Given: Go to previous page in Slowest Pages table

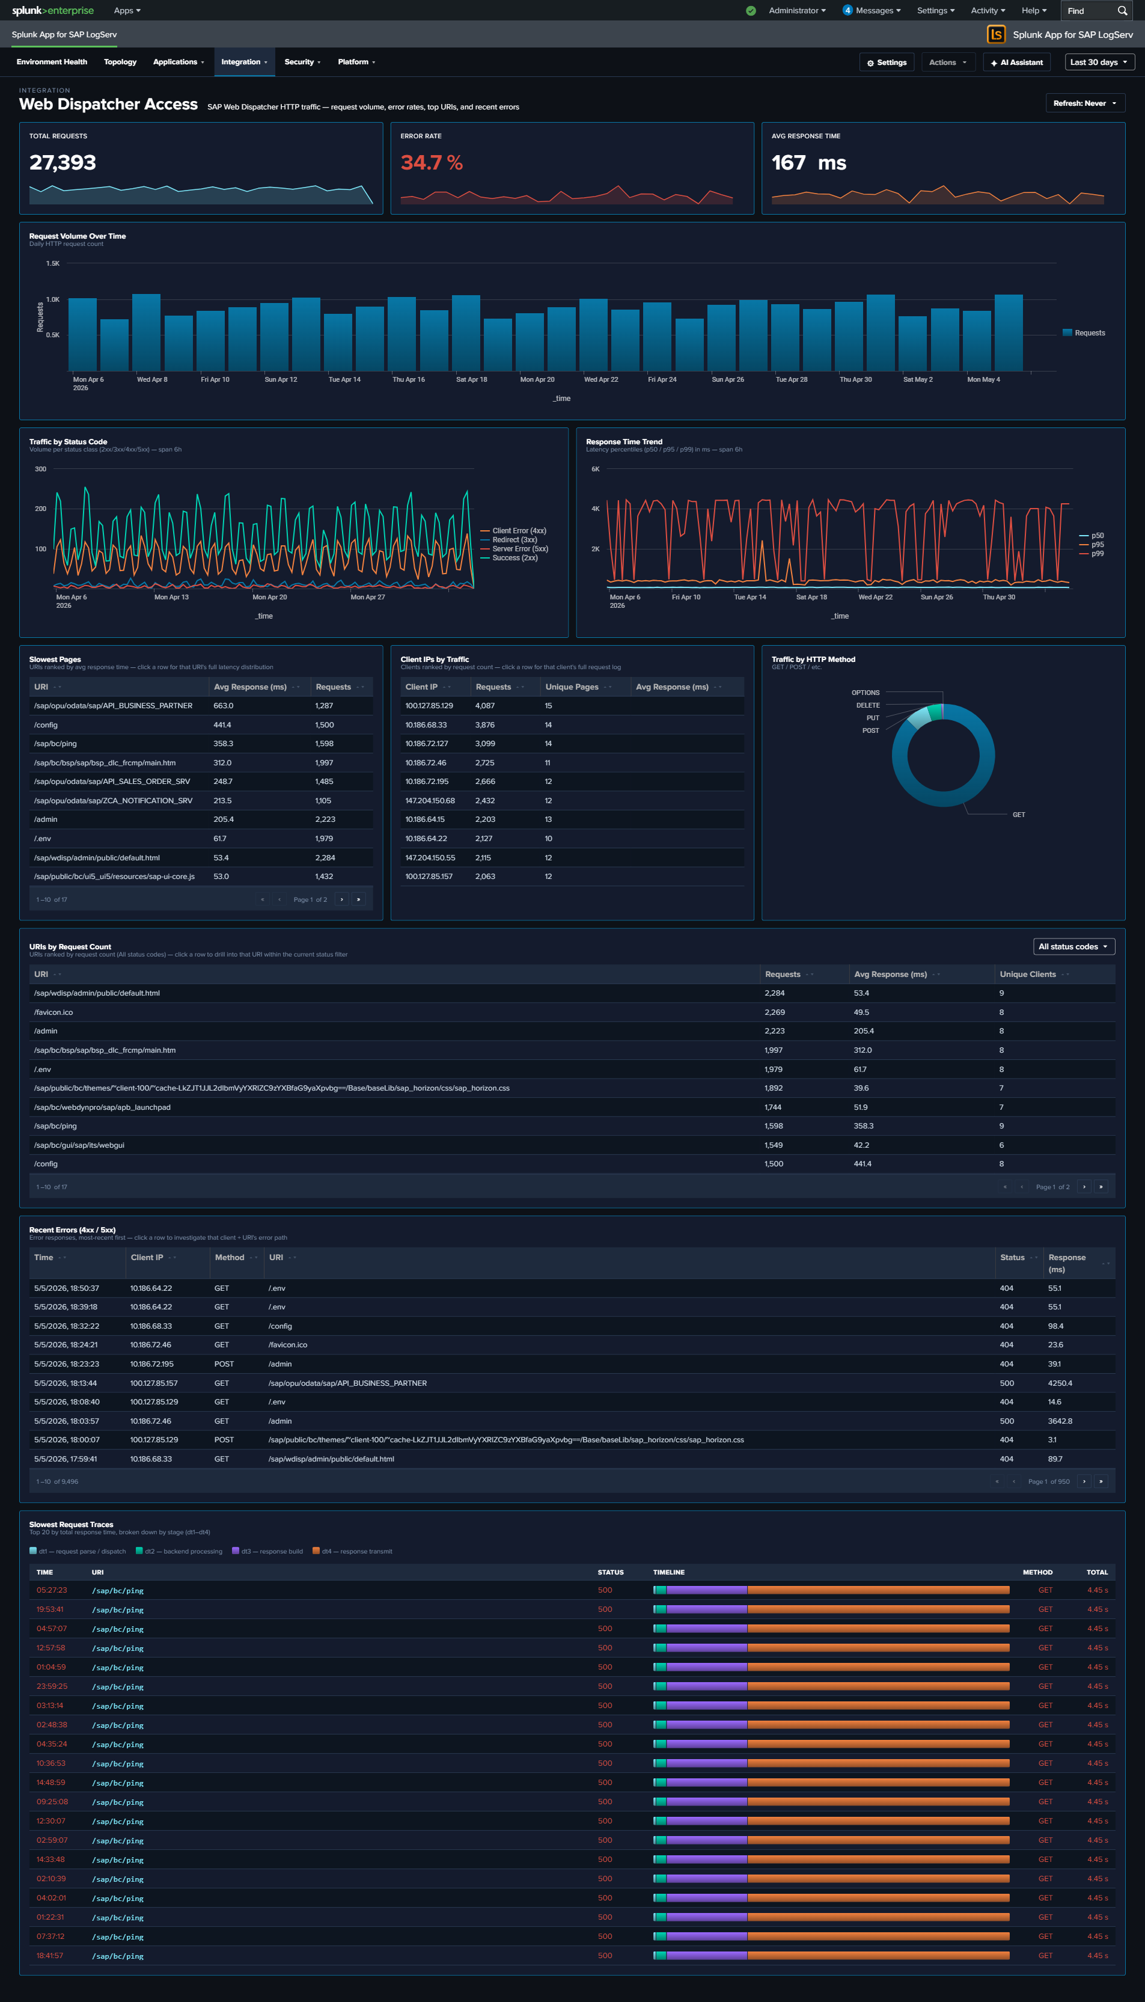Looking at the screenshot, I should pyautogui.click(x=279, y=899).
